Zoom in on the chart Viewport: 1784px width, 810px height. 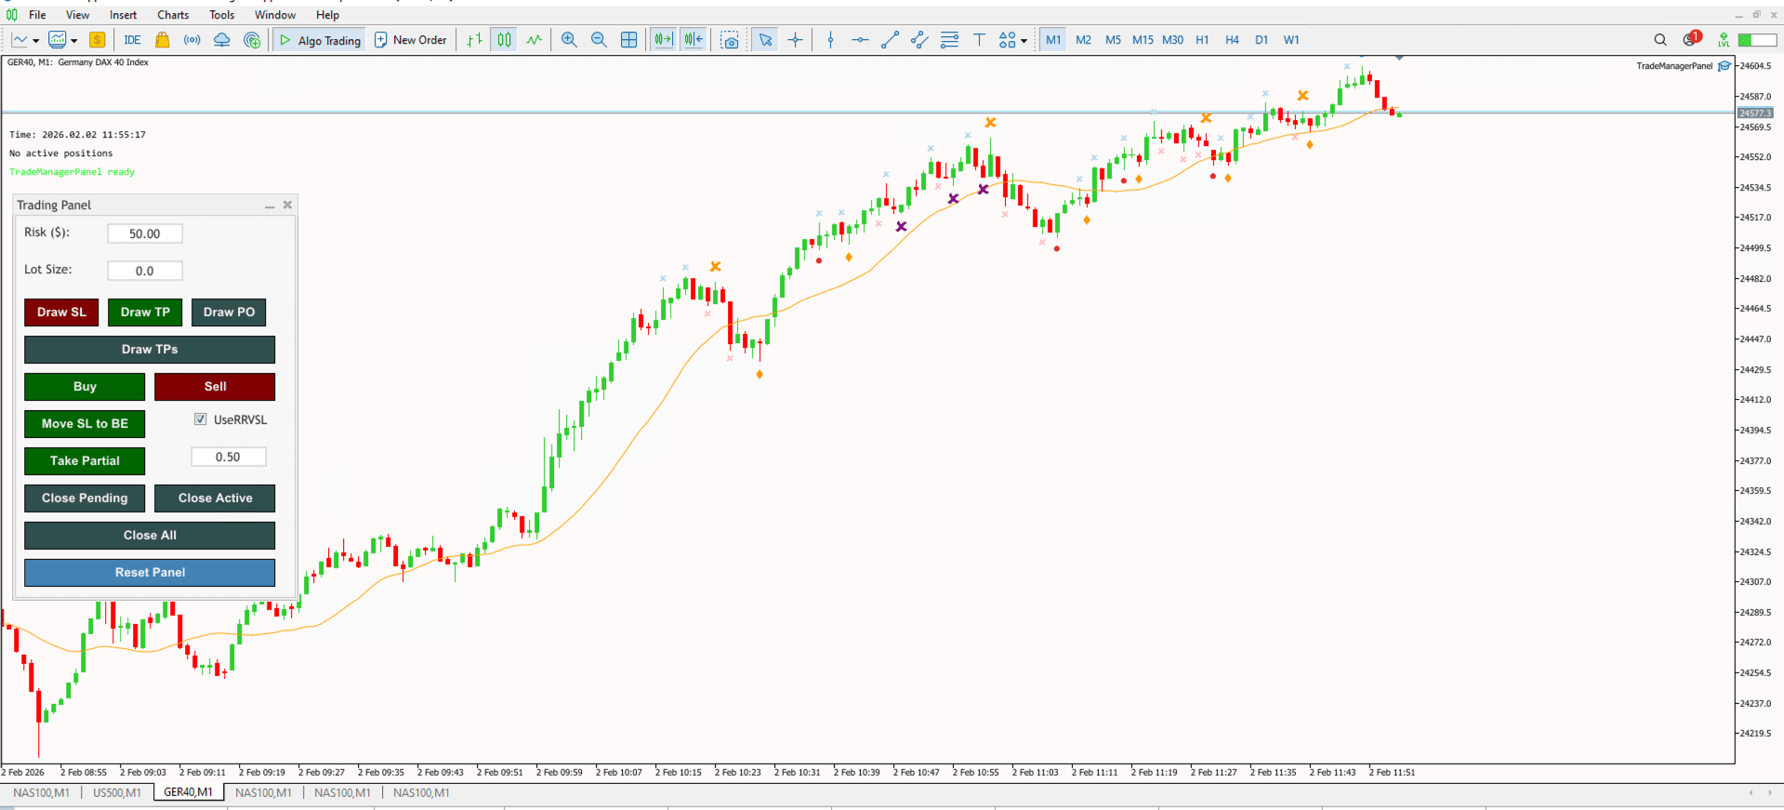(569, 40)
